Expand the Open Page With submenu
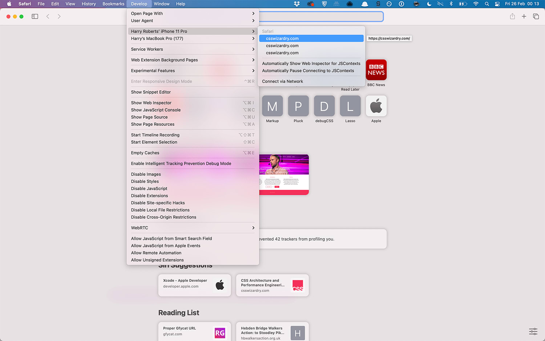The height and width of the screenshot is (341, 545). point(193,13)
